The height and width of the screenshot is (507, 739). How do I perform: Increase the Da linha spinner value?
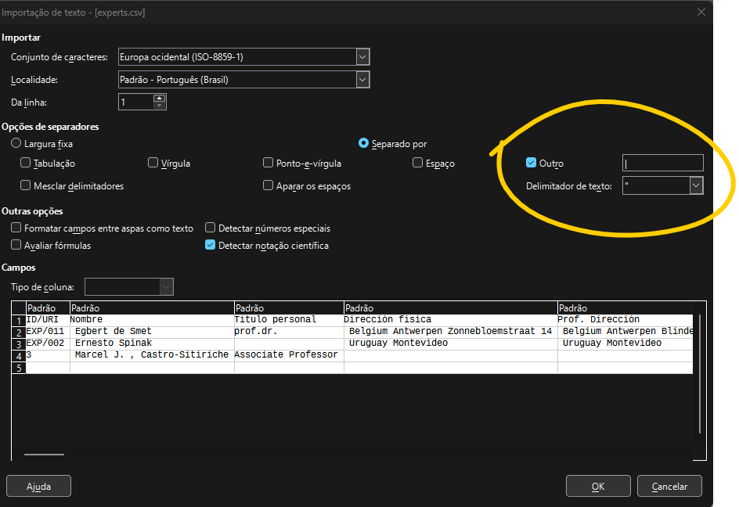[x=160, y=98]
